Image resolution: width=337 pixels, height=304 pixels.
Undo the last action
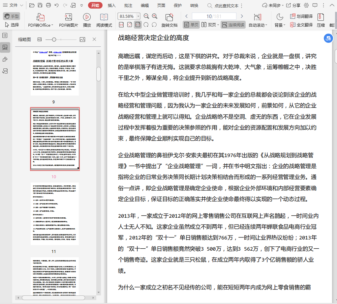click(x=56, y=5)
